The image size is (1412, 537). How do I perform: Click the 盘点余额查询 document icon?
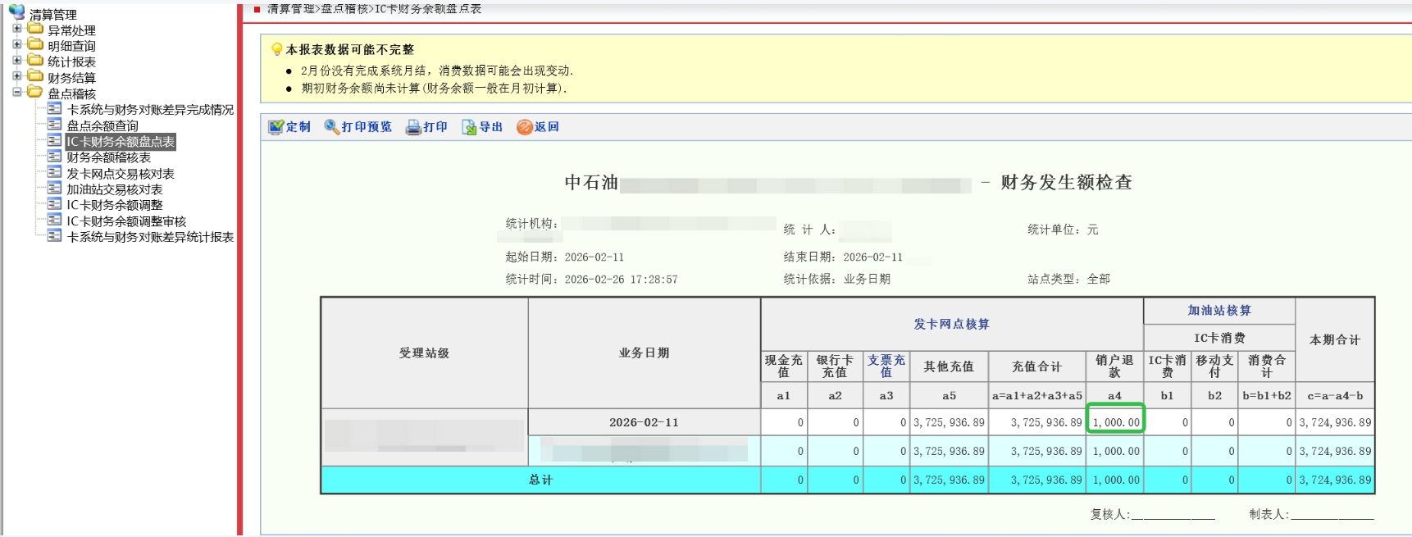[x=55, y=125]
